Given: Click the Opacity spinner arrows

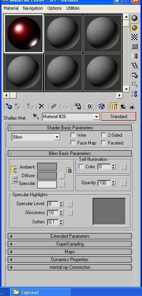Looking at the screenshot, I should tap(113, 183).
